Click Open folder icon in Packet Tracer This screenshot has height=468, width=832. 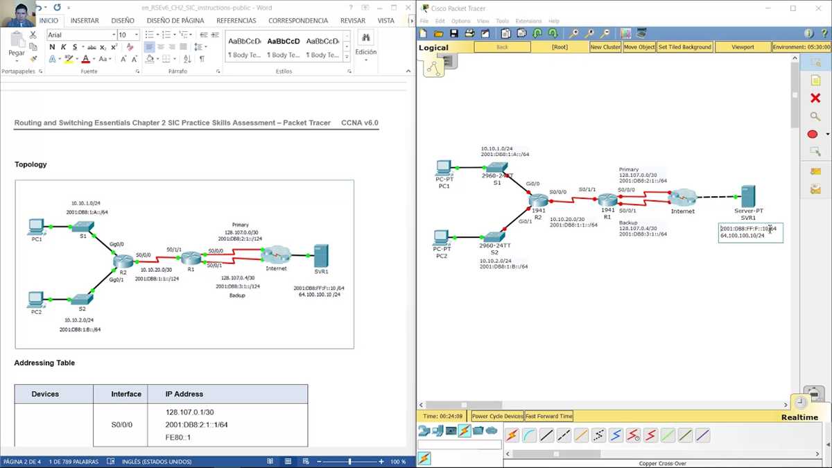pos(439,33)
